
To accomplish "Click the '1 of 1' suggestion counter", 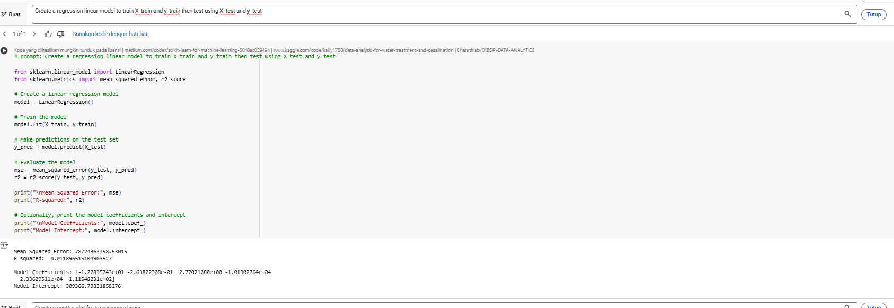I will coord(19,34).
